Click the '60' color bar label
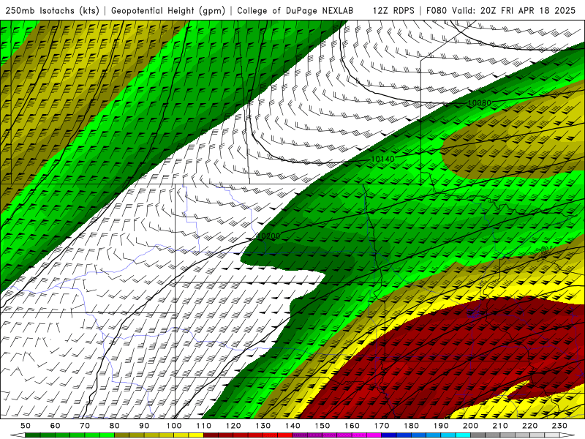The height and width of the screenshot is (439, 585). coord(56,426)
